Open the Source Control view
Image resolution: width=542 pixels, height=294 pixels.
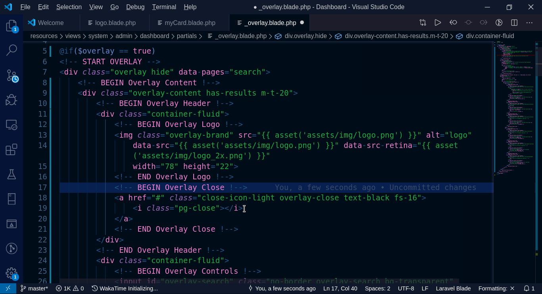(x=12, y=75)
